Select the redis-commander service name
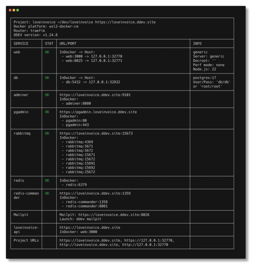254x267 pixels. [x=26, y=196]
